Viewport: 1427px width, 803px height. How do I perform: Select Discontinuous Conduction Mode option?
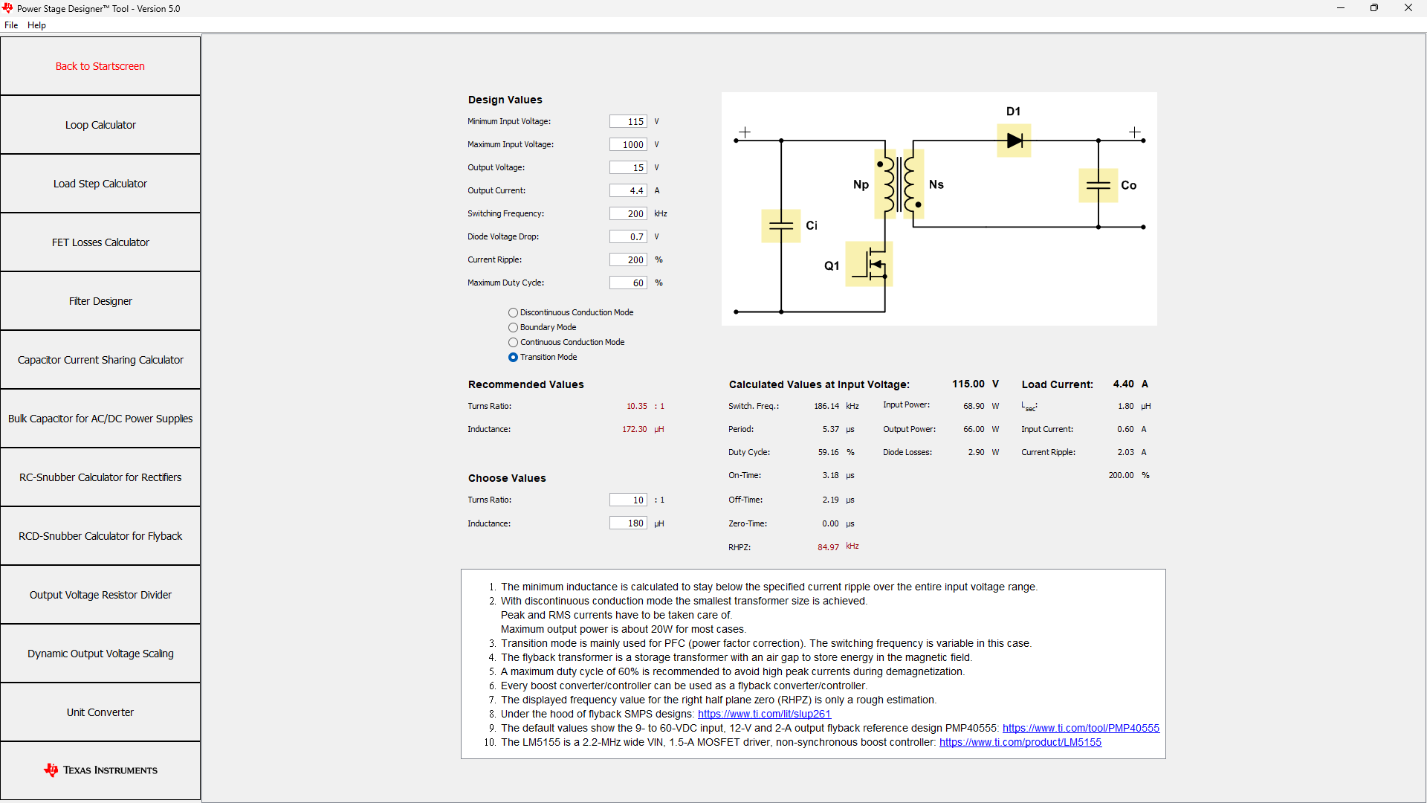(513, 313)
